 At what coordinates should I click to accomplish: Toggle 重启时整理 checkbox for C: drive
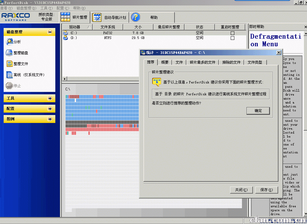tap(233, 33)
